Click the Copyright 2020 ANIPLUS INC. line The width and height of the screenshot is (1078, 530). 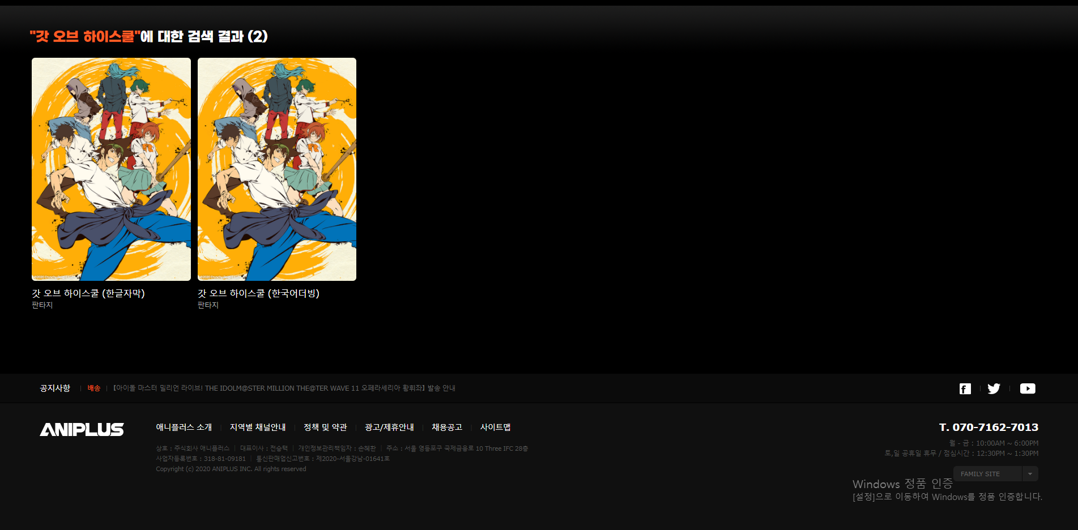pyautogui.click(x=231, y=469)
